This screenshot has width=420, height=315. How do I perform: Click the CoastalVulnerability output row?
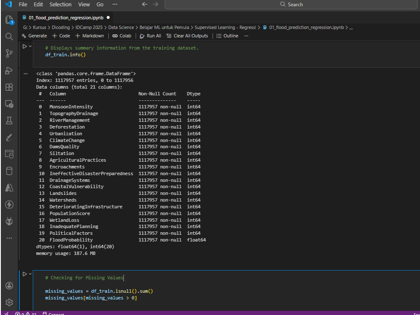pyautogui.click(x=119, y=186)
